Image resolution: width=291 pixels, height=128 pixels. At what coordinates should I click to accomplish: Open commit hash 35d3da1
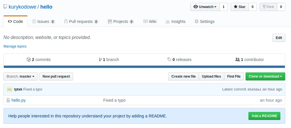[x=254, y=89]
